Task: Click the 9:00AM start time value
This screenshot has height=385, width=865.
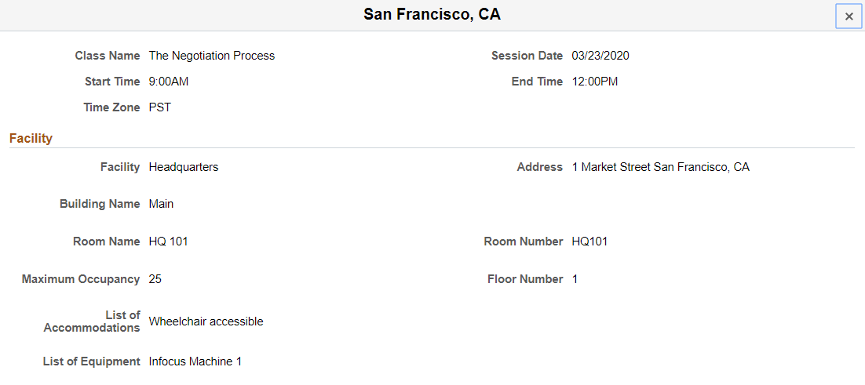Action: point(169,82)
